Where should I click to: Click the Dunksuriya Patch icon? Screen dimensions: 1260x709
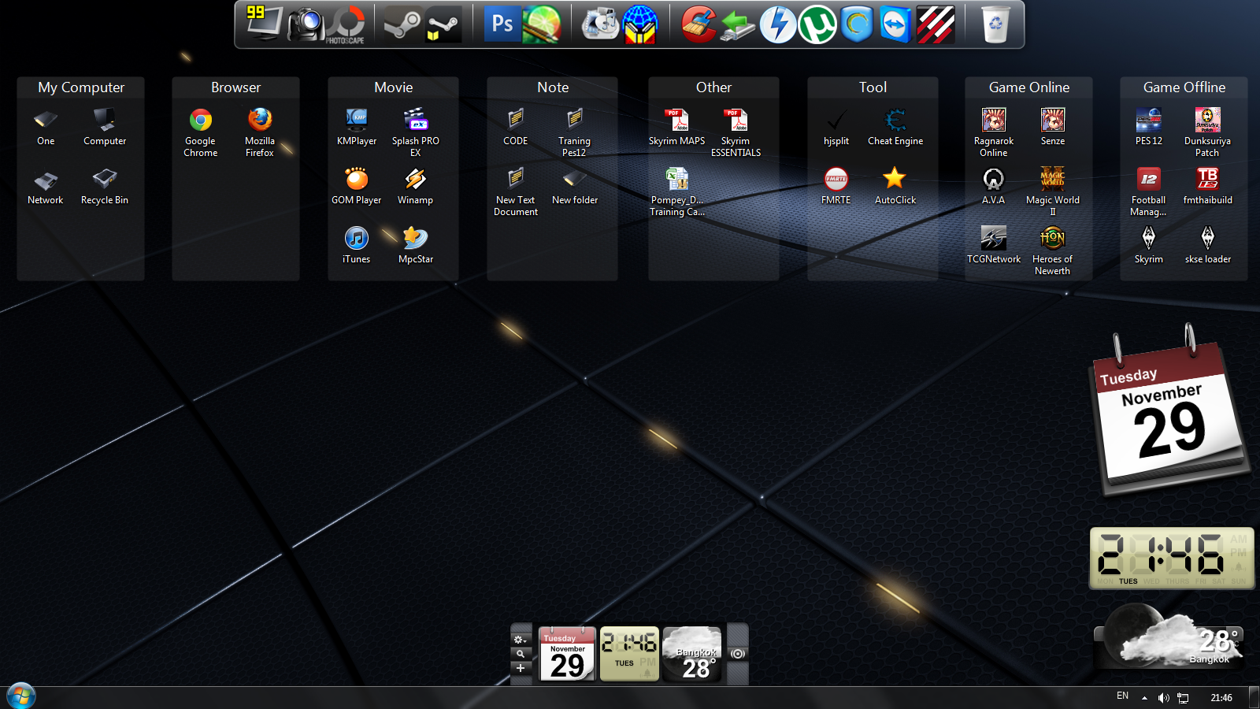pyautogui.click(x=1208, y=132)
